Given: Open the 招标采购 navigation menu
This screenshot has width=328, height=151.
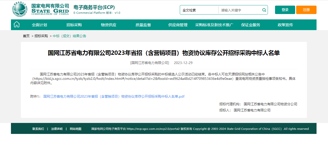Looking at the screenshot, I should 74,25.
